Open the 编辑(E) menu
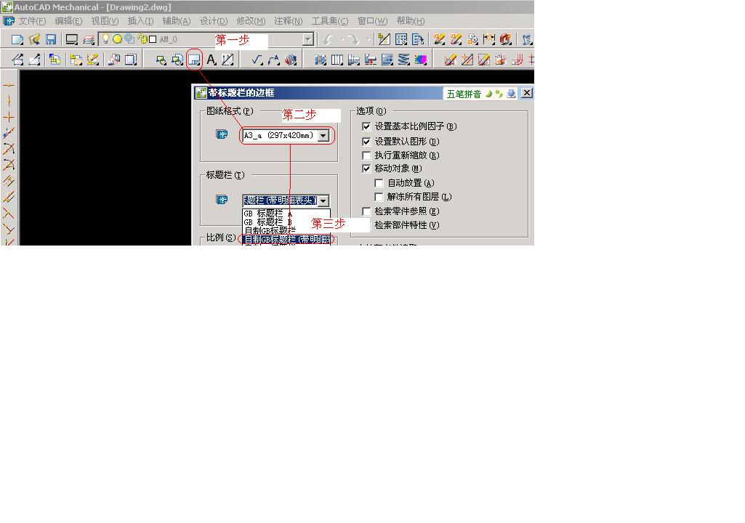 coord(68,21)
